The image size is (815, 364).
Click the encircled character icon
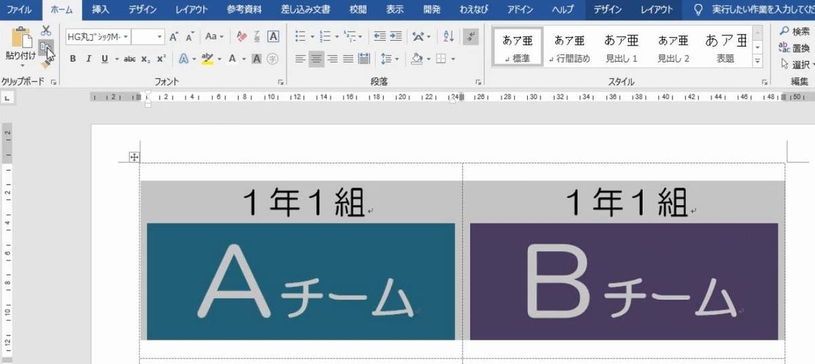pos(272,59)
